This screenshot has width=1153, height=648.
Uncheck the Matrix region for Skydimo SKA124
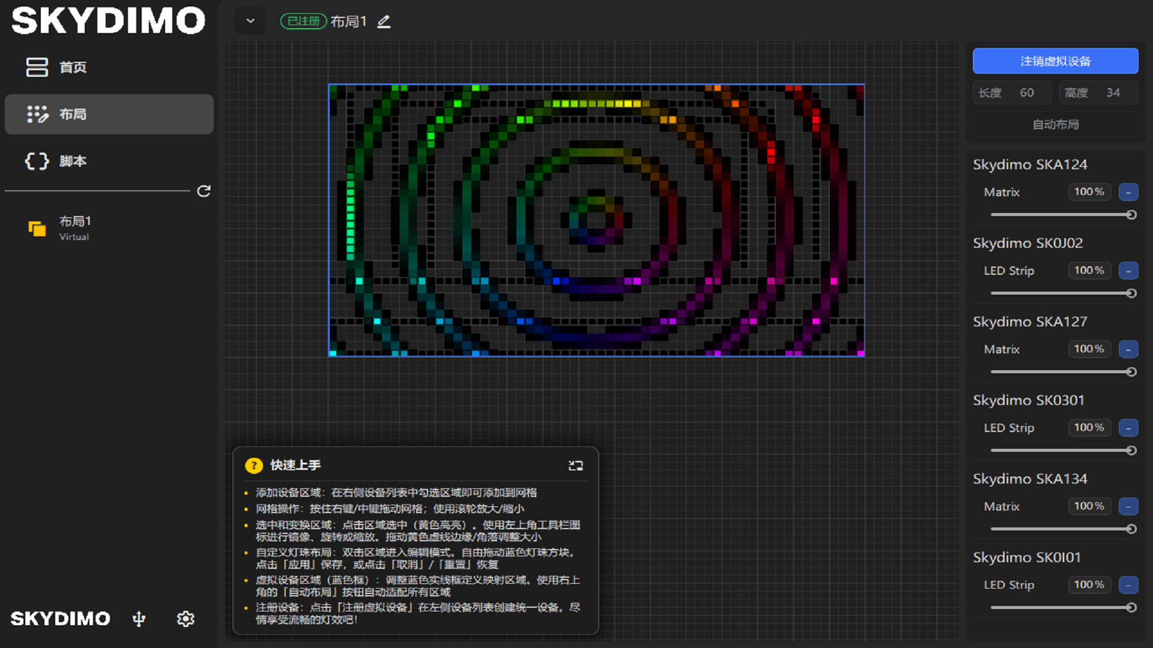tap(1128, 192)
